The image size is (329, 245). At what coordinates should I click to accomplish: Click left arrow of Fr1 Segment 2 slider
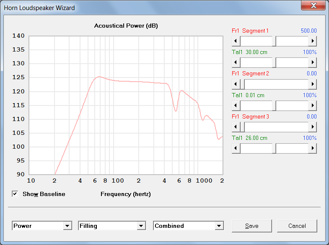[x=236, y=84]
